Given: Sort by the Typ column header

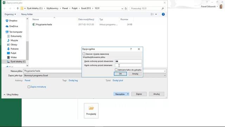Looking at the screenshot, I should [101, 19].
